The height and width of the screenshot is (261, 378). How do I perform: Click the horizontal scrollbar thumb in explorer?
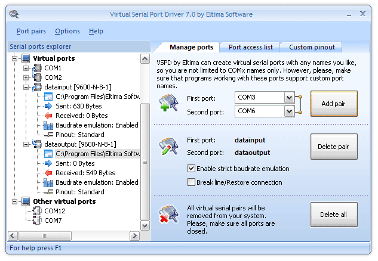[45, 236]
